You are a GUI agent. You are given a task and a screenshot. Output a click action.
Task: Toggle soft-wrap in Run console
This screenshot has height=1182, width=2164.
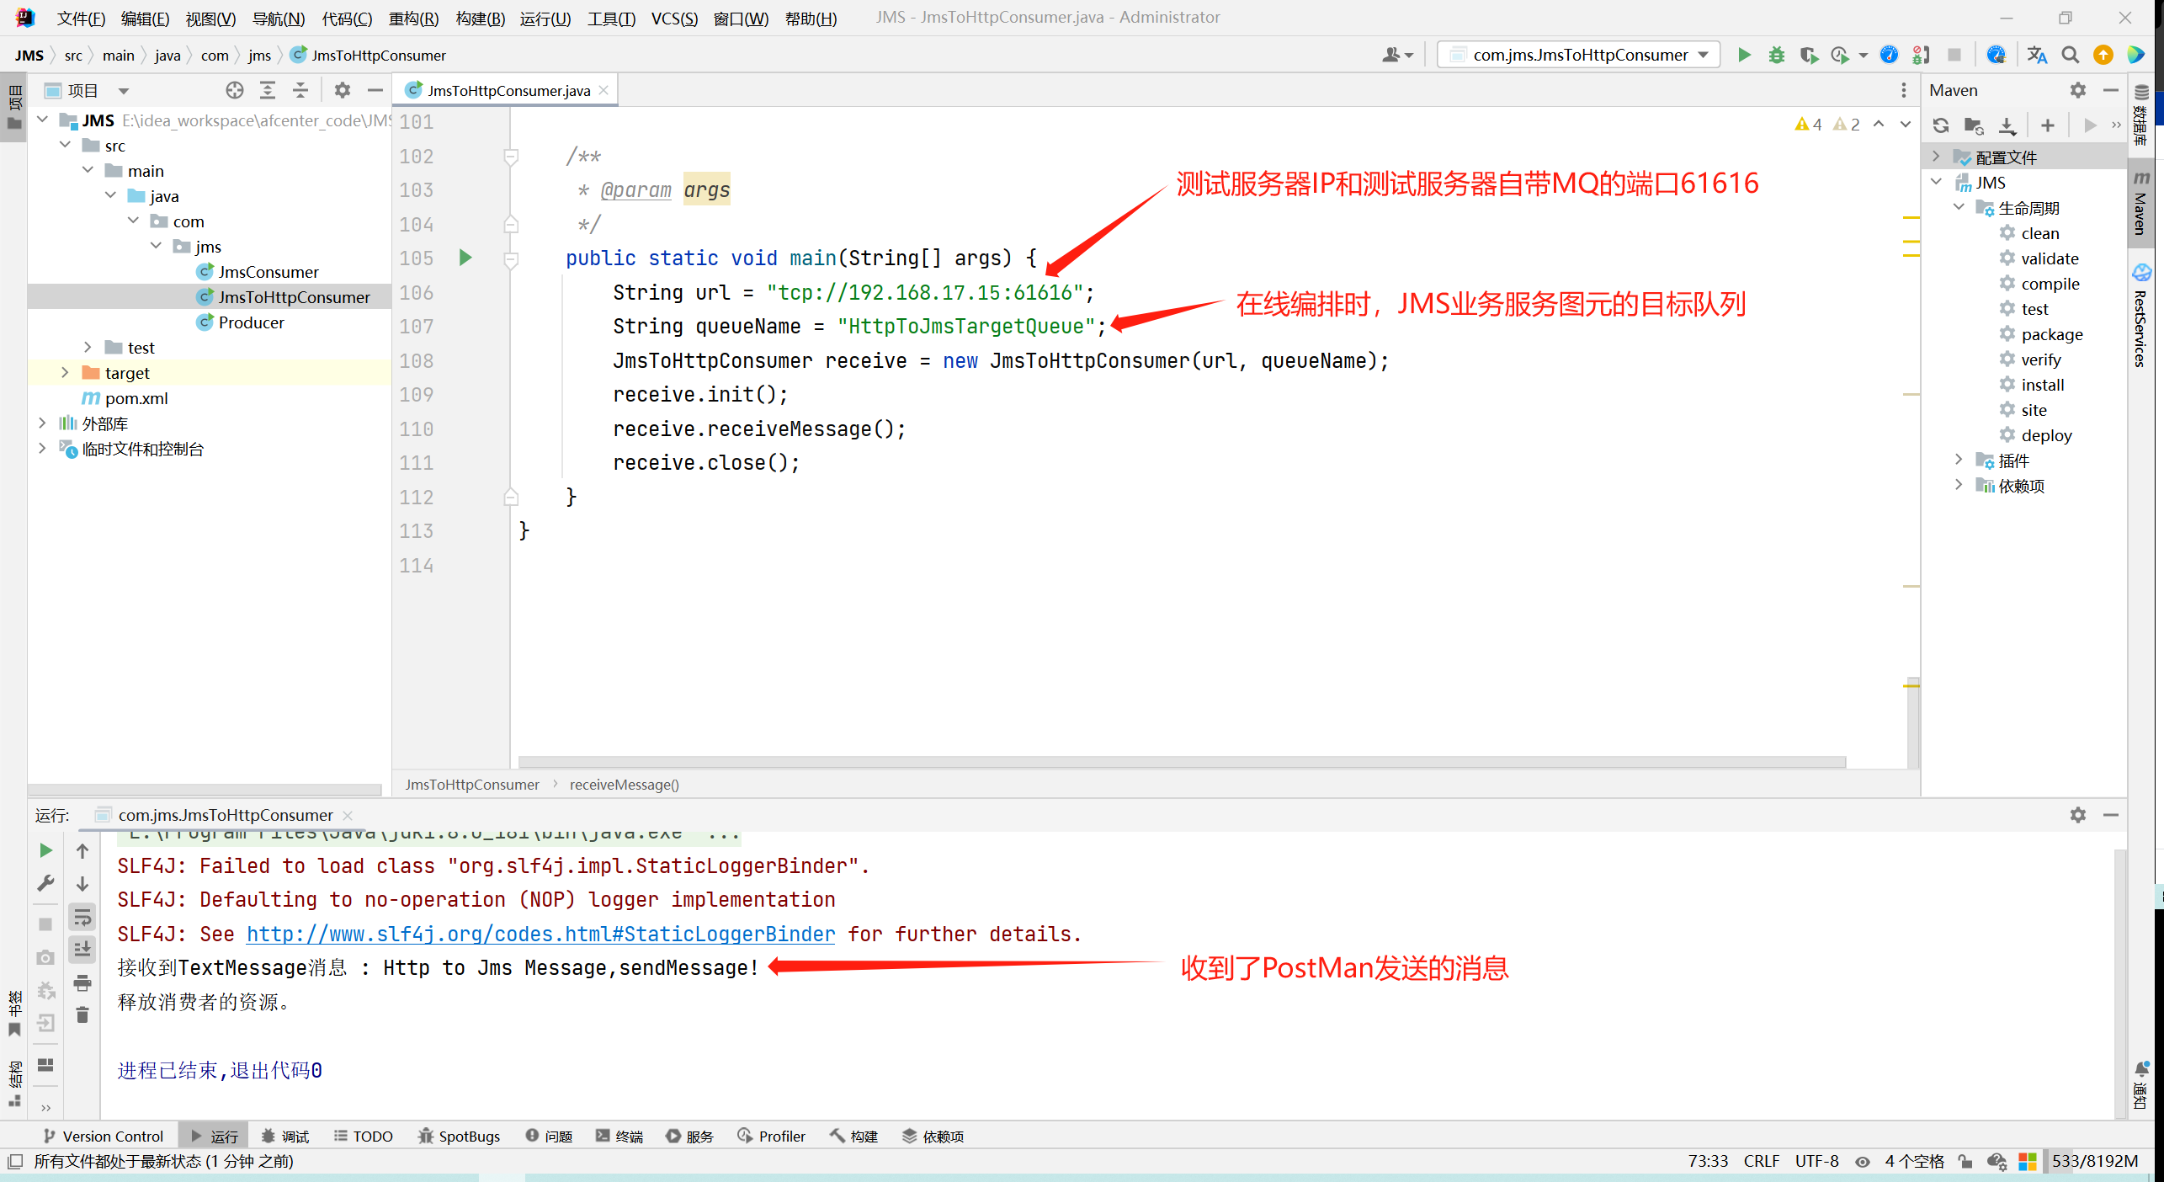pyautogui.click(x=82, y=917)
